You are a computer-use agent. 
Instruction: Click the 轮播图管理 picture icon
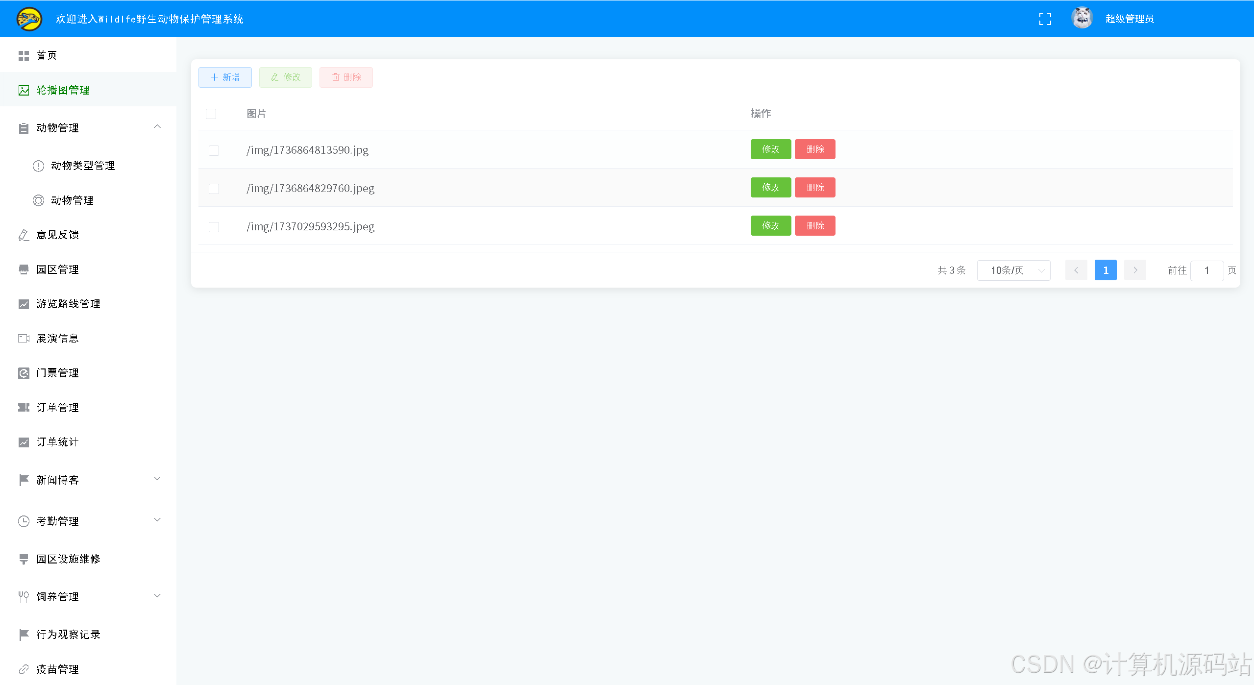(24, 90)
